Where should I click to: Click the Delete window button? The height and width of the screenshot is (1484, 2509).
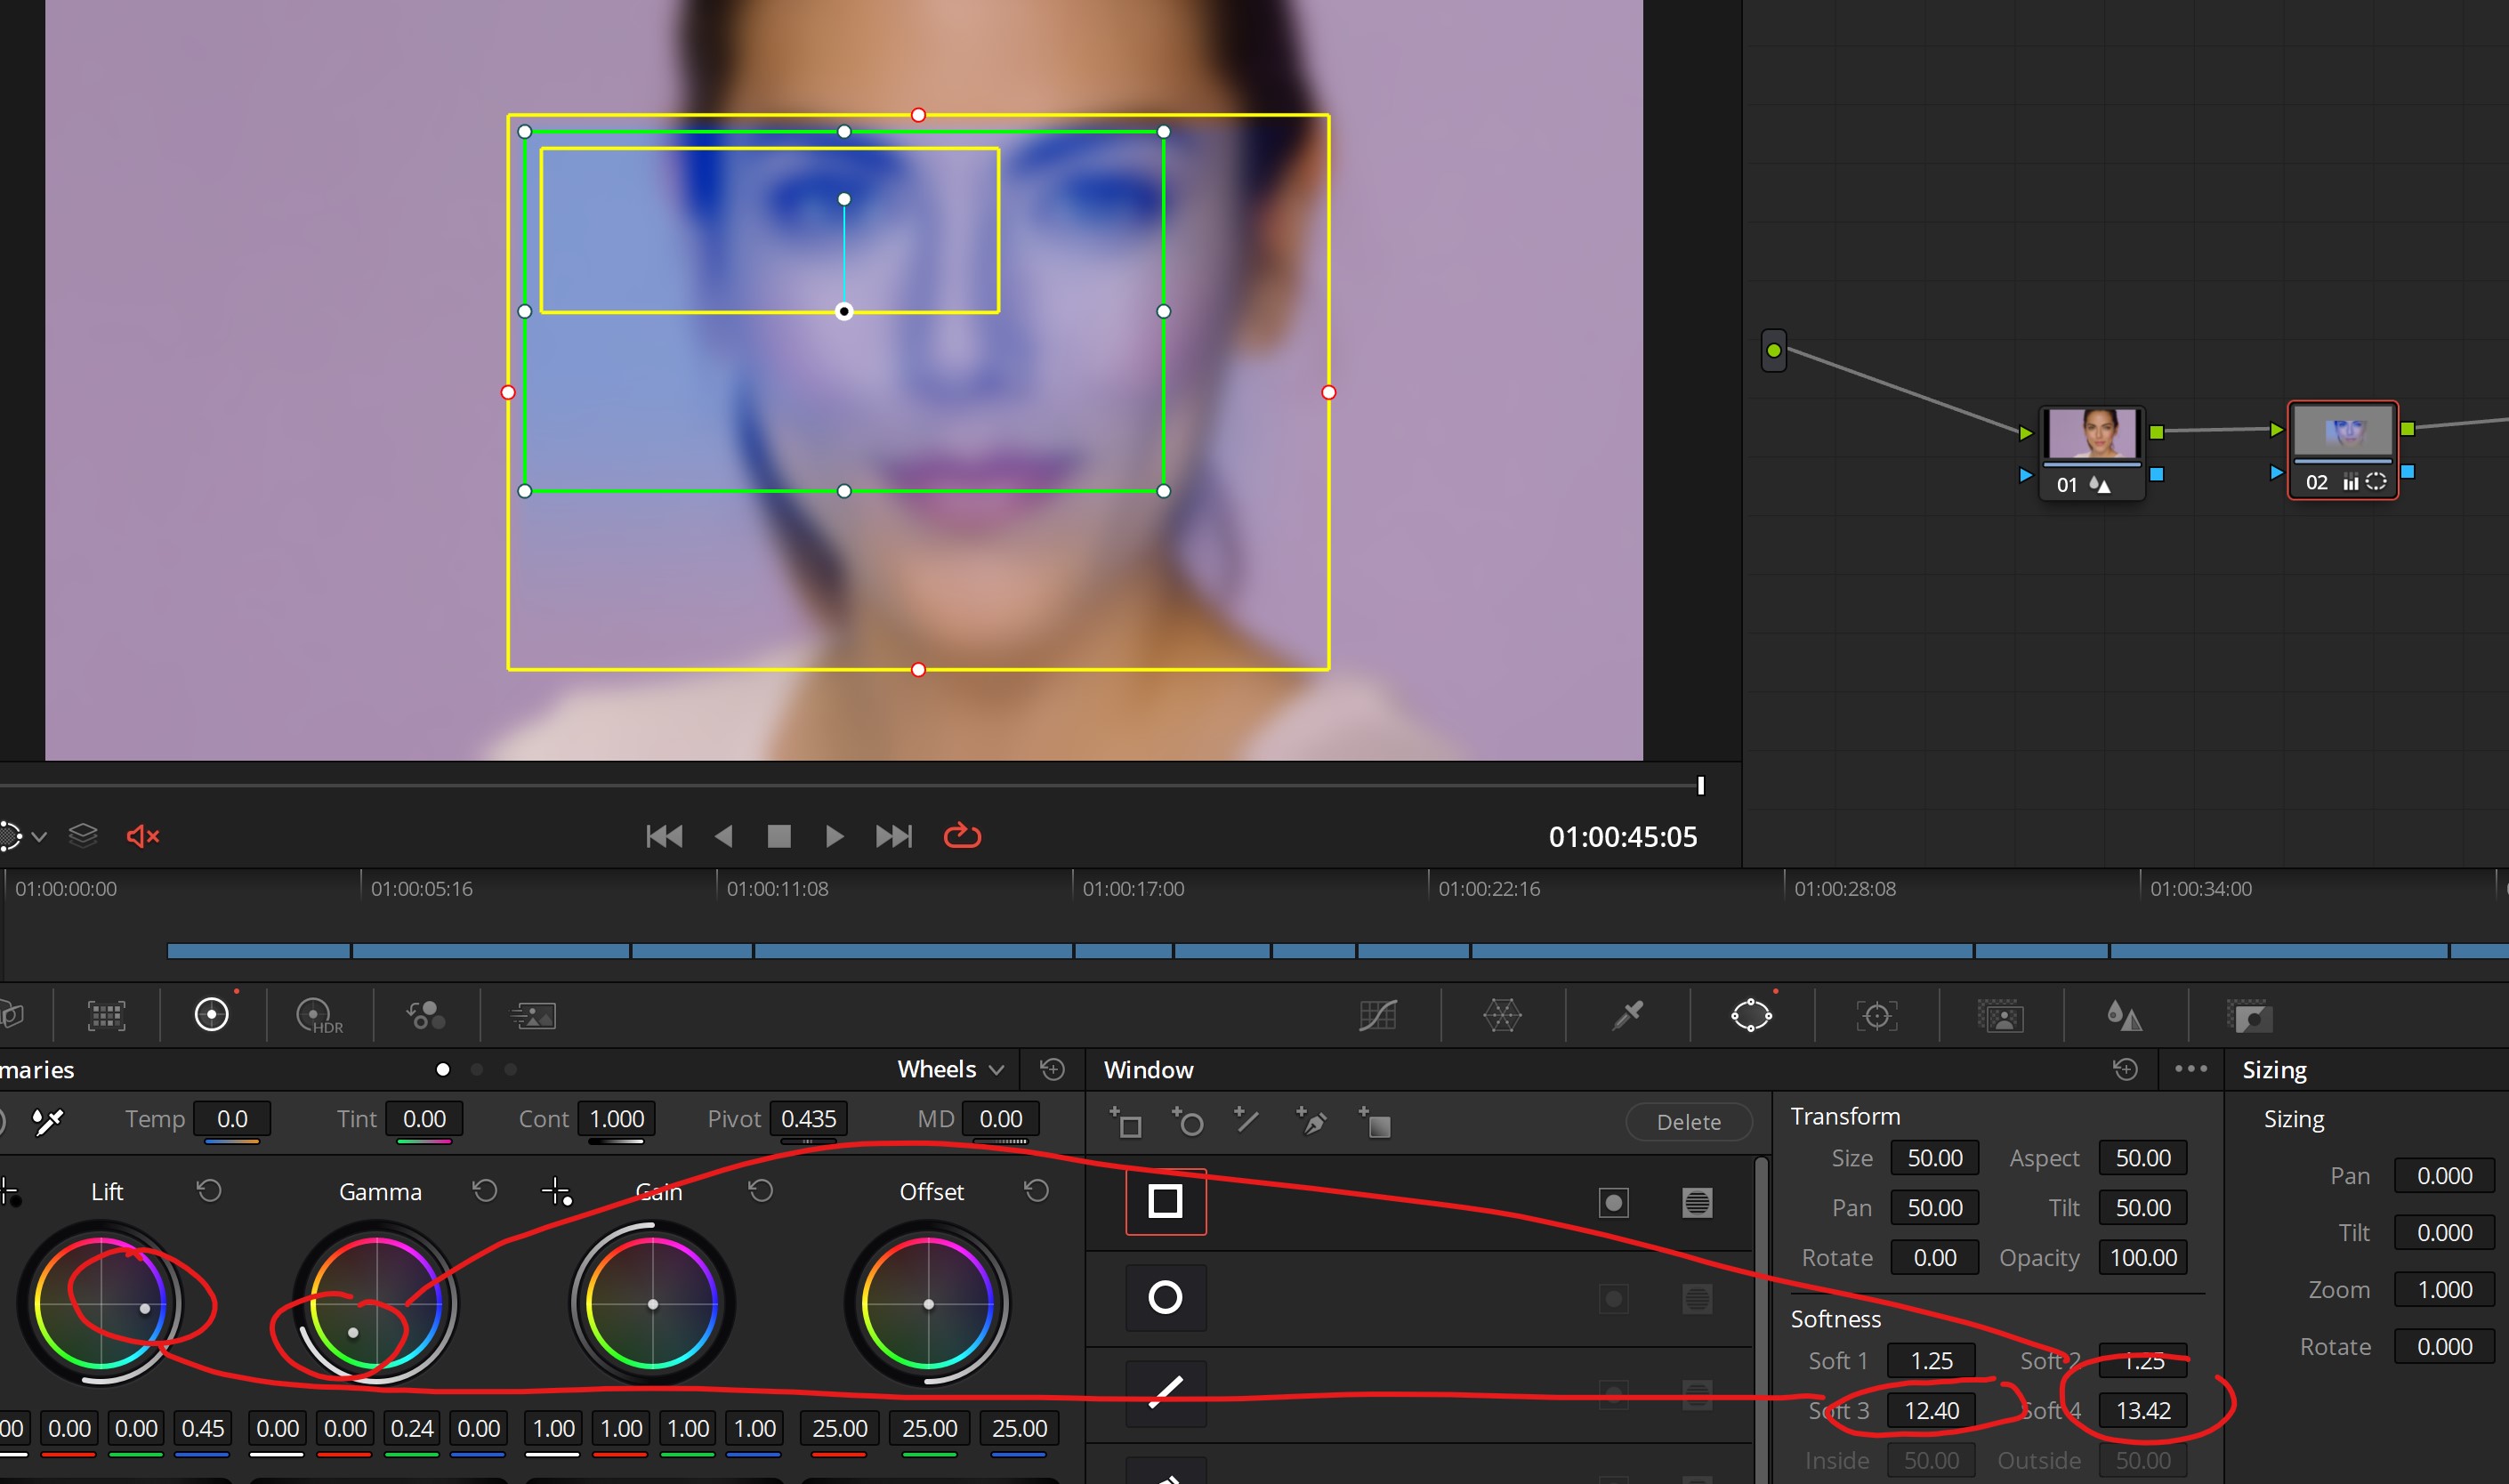1686,1122
